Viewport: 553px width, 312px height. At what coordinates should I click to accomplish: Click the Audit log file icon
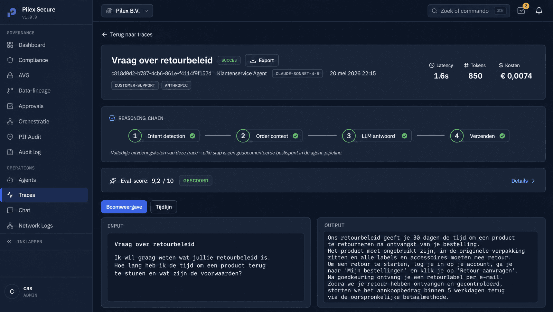(x=10, y=152)
